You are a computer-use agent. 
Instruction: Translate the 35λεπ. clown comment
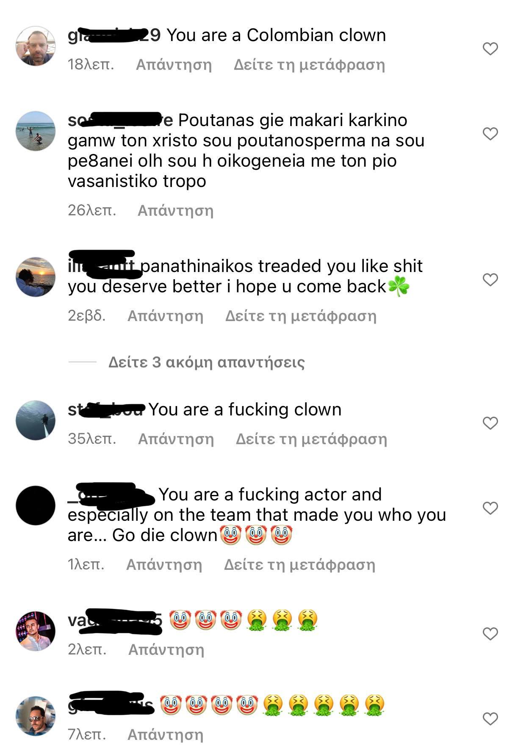click(x=311, y=439)
